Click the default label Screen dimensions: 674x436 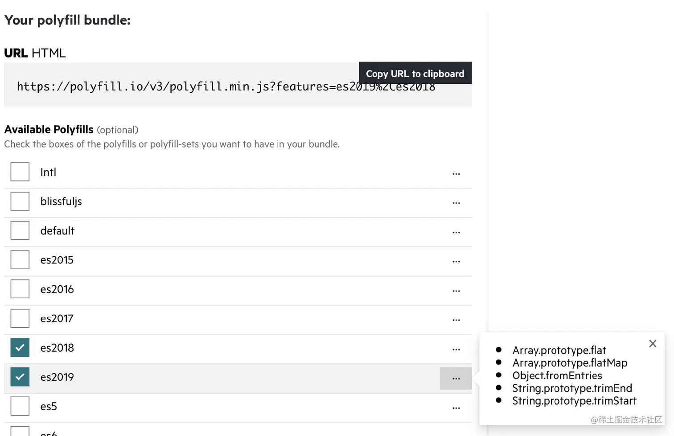(57, 230)
